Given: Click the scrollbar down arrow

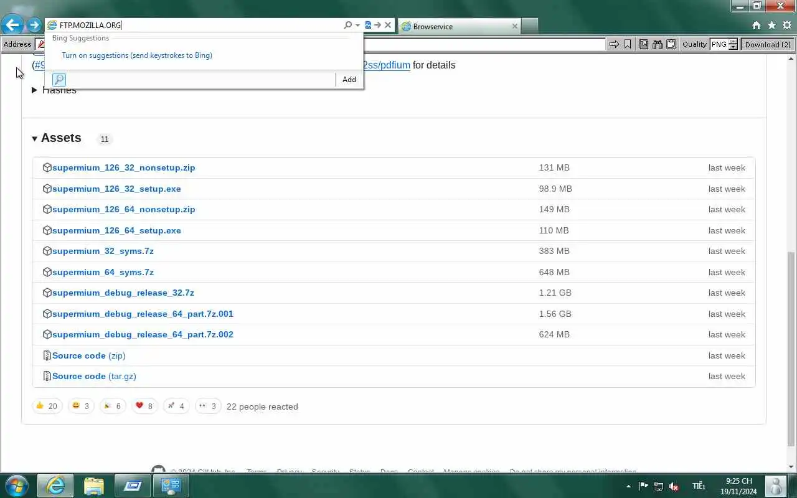Looking at the screenshot, I should [791, 467].
